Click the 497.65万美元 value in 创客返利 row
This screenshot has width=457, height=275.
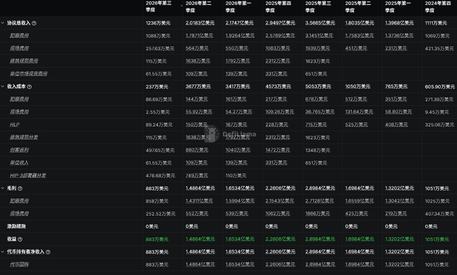(160, 150)
